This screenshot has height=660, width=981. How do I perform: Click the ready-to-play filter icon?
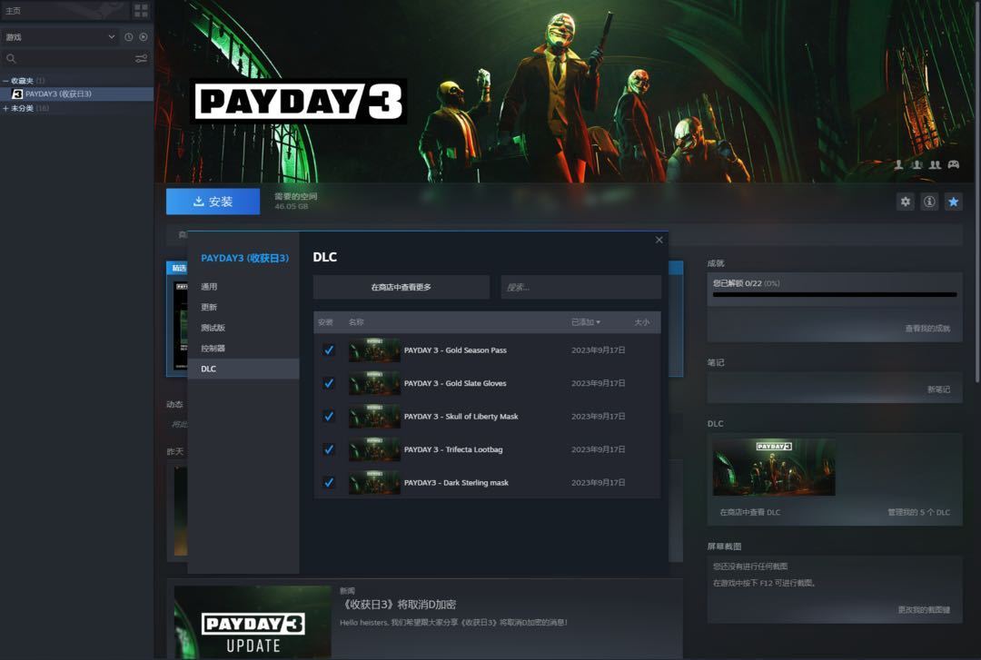point(144,37)
